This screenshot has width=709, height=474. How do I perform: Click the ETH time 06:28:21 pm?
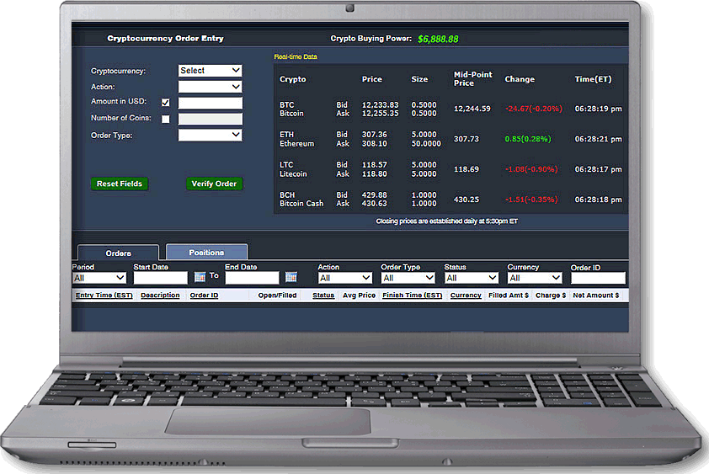pyautogui.click(x=598, y=139)
